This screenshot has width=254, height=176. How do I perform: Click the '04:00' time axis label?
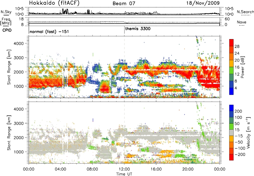[x=60, y=169]
